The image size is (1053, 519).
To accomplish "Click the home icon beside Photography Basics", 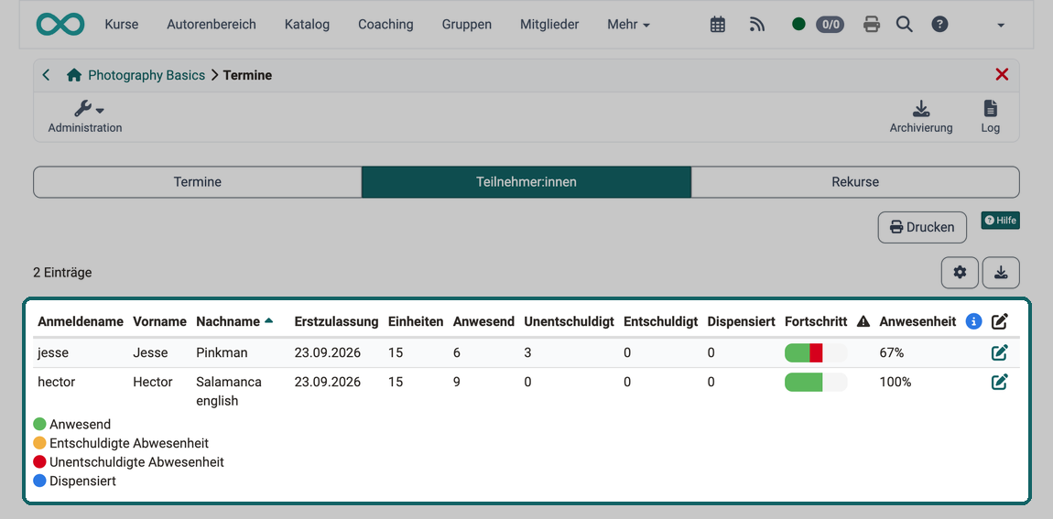I will point(74,75).
